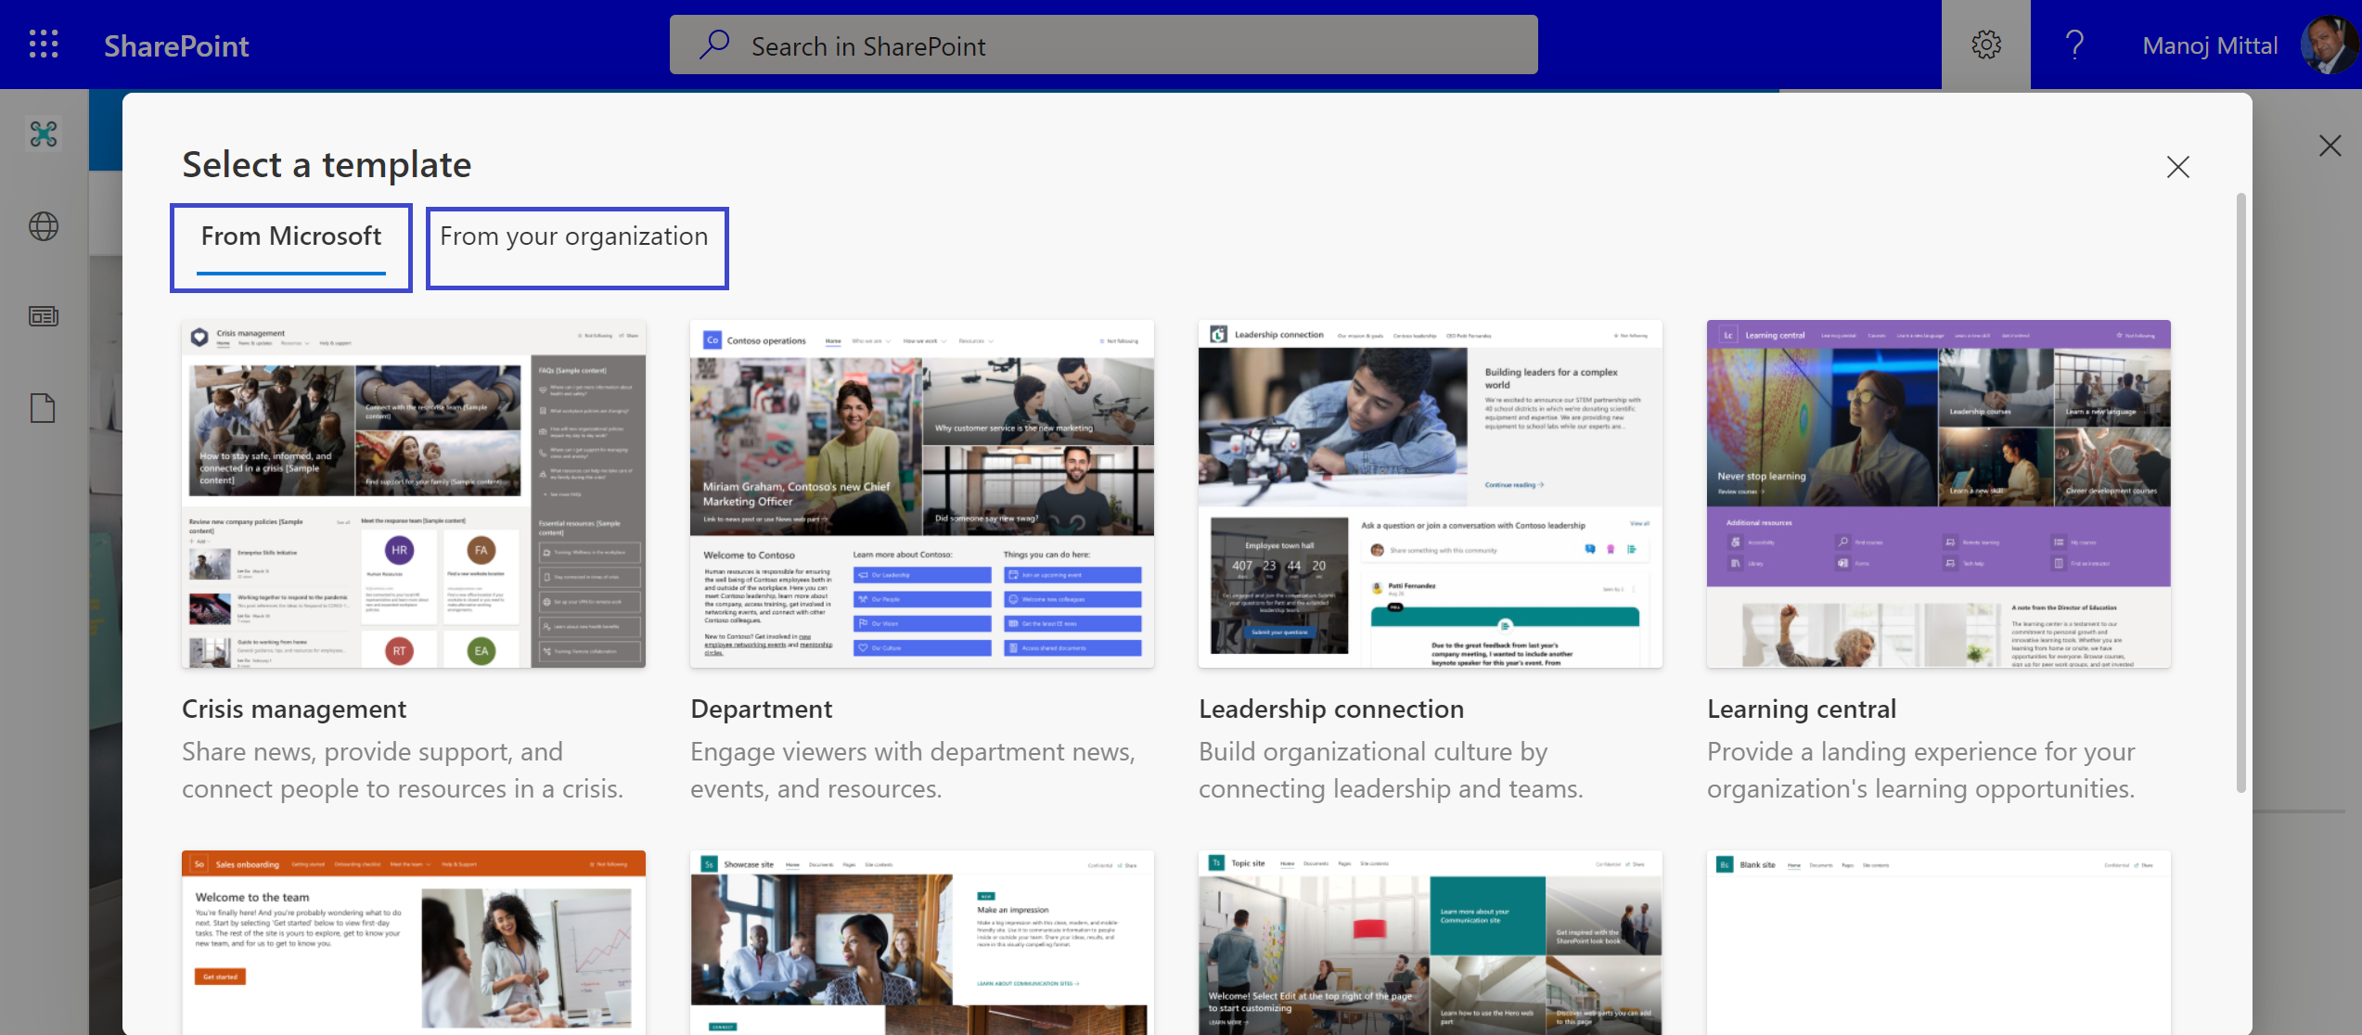Click the page document icon in the sidebar
This screenshot has height=1035, width=2362.
coord(43,407)
